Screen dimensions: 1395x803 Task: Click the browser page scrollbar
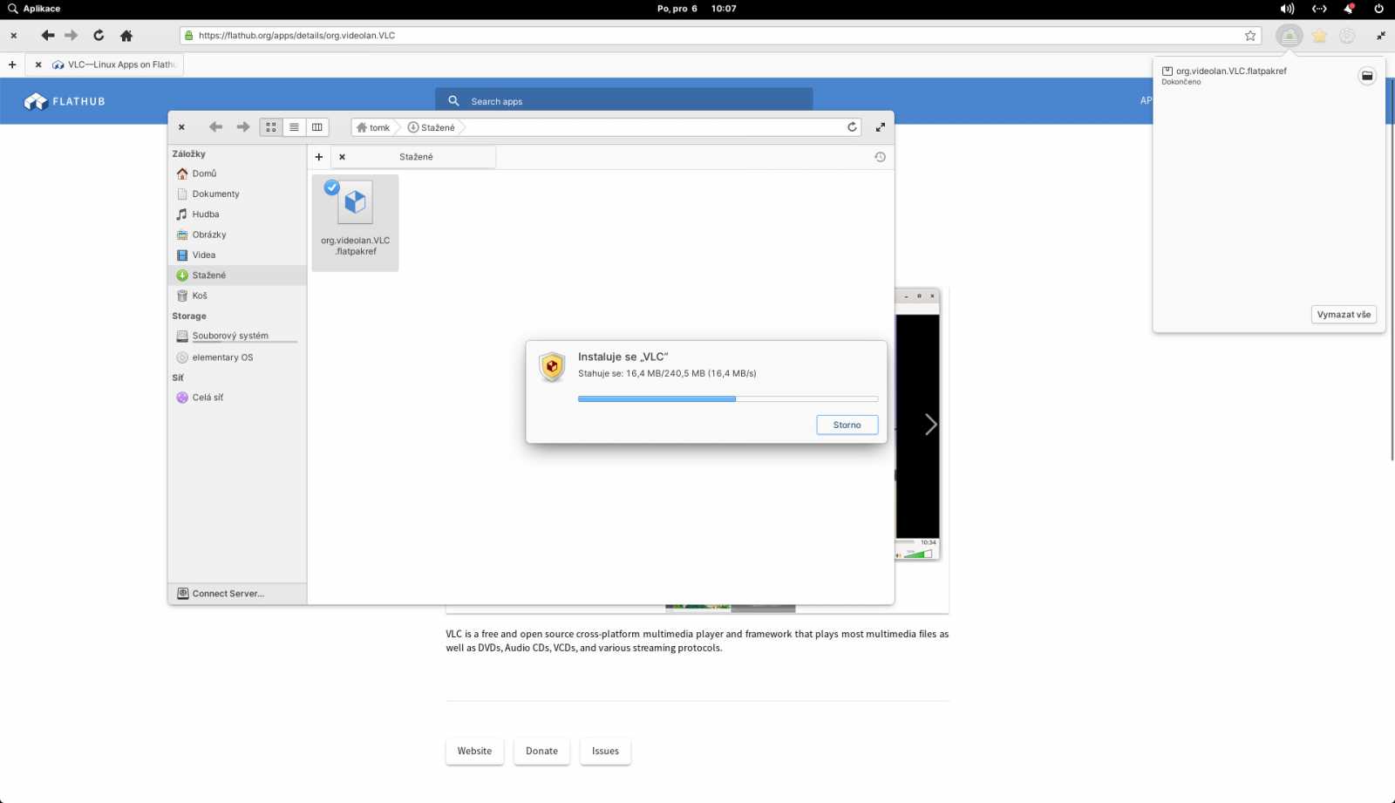(1392, 270)
